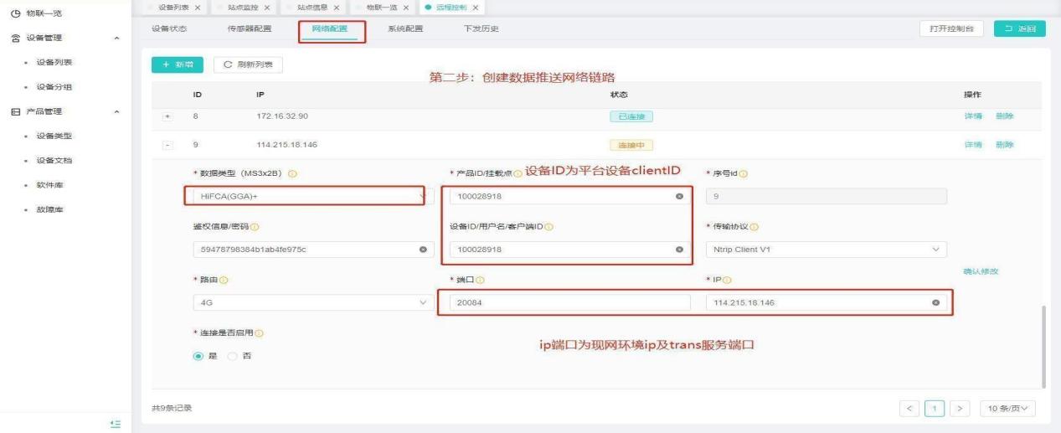Collapse the sidebar using the bottom-left icon
Screen dimensions: 1061x433
tap(117, 425)
